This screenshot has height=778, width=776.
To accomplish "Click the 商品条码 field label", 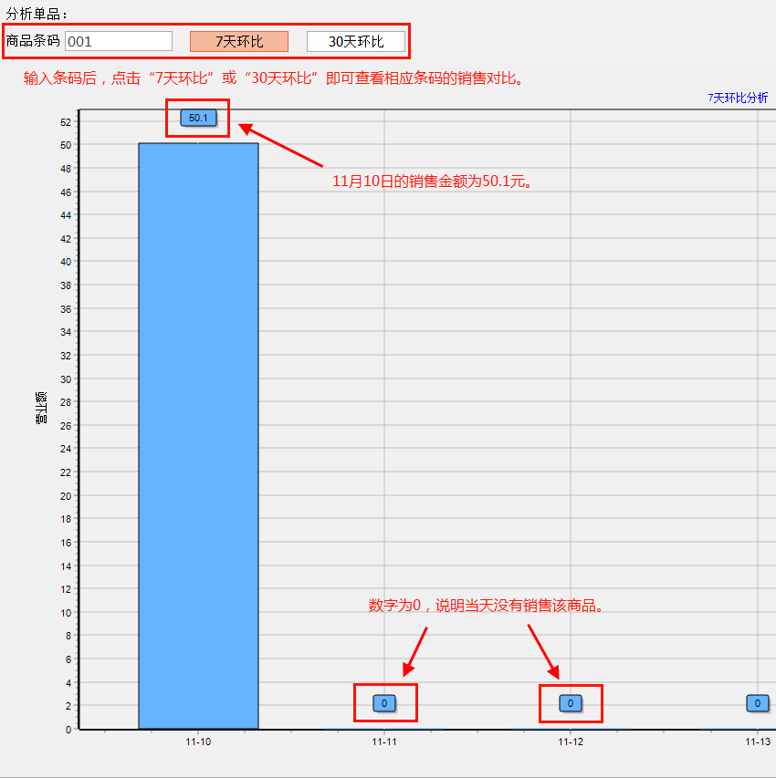I will [33, 41].
